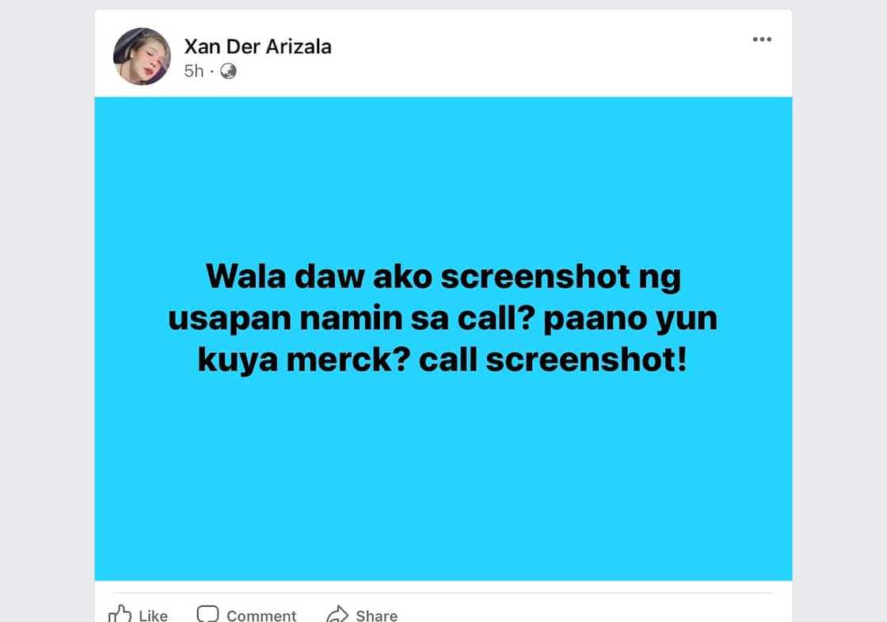Viewport: 887px width, 622px height.
Task: Open Xan Der Arizala's profile picture
Action: pyautogui.click(x=142, y=56)
